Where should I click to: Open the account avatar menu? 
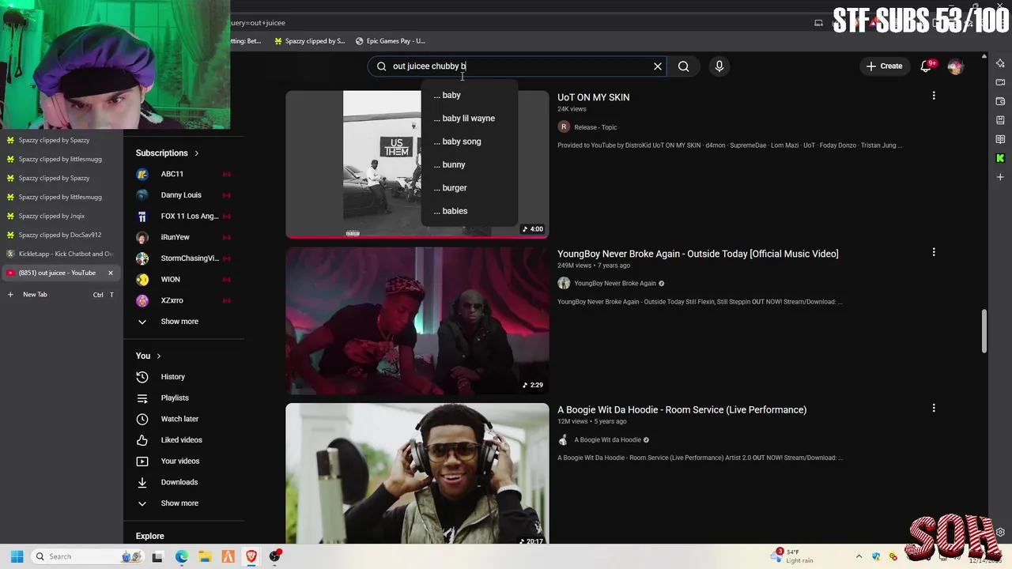955,66
